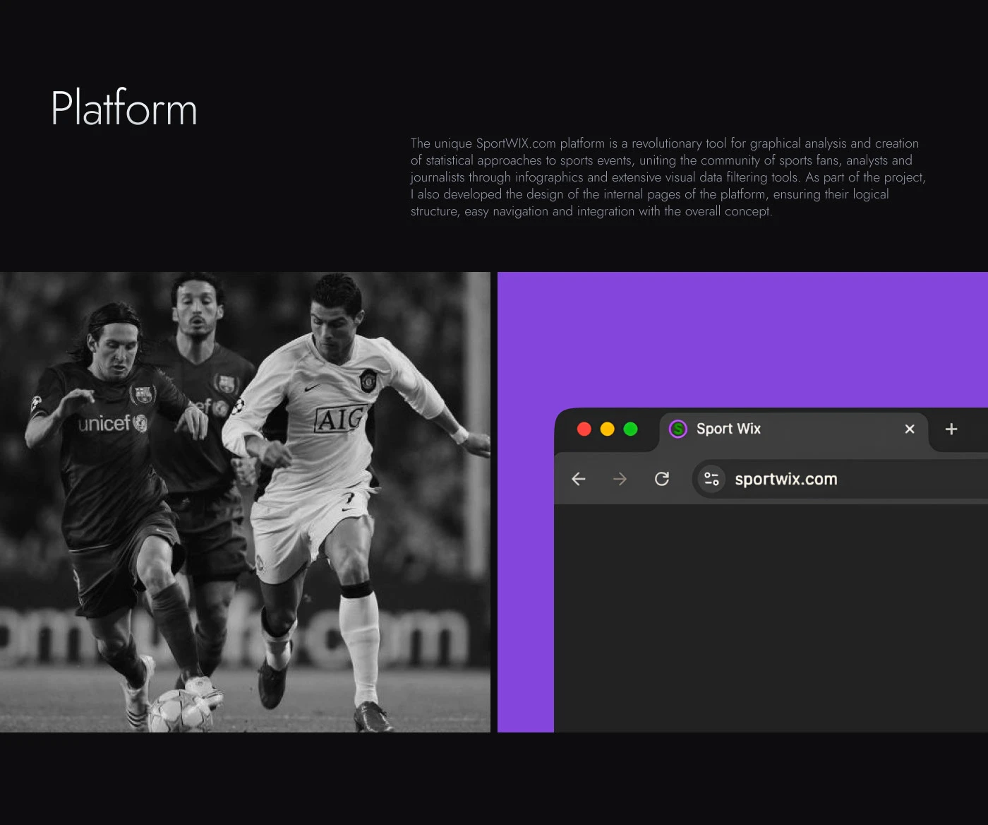988x825 pixels.
Task: Click the refresh icon in the toolbar
Action: click(662, 479)
